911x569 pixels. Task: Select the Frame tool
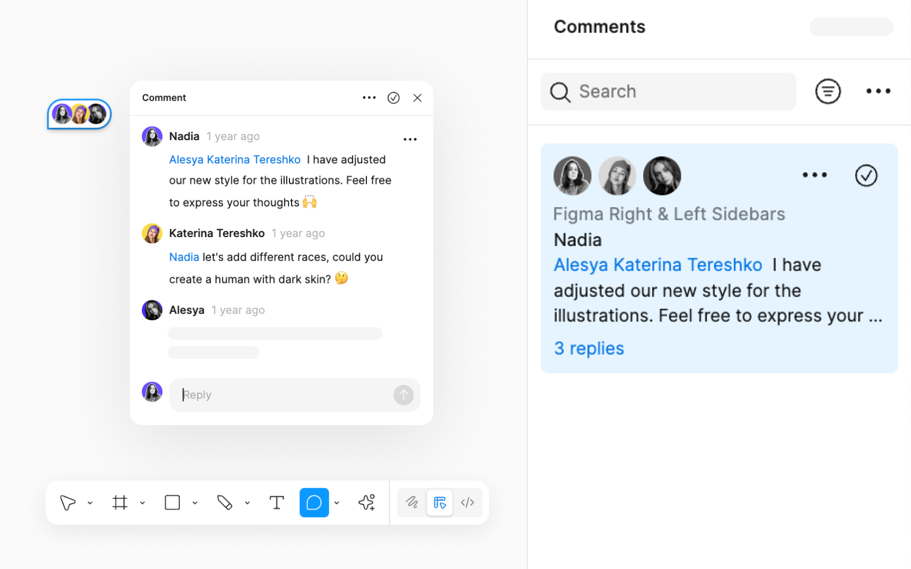120,503
